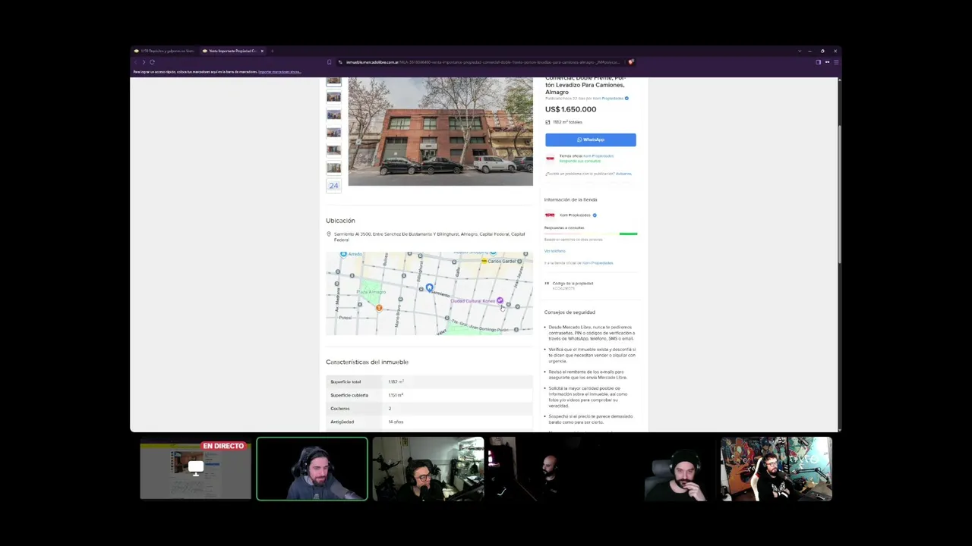972x546 pixels.
Task: Select the graffiti-wall participant video
Action: 776,469
